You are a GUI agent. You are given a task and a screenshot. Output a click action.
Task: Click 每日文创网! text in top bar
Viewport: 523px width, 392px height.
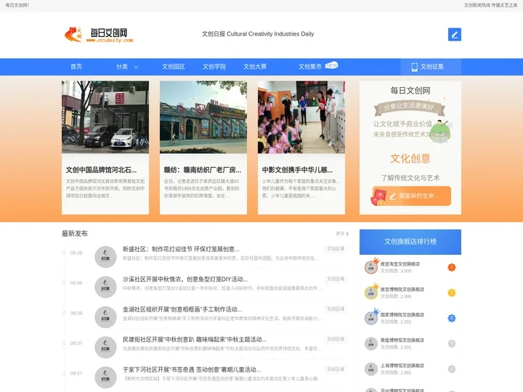[17, 5]
